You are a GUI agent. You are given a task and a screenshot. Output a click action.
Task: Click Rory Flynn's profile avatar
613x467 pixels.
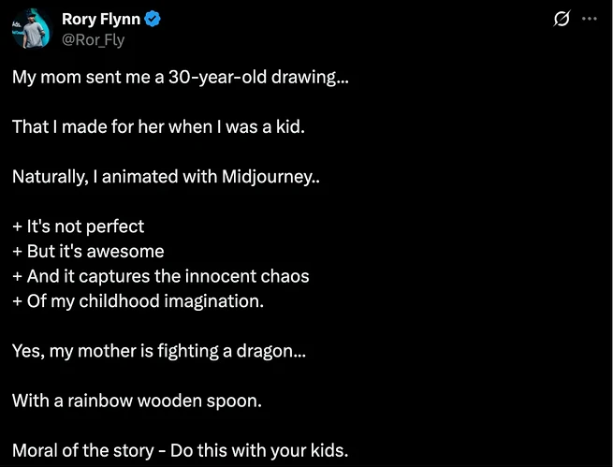click(31, 28)
